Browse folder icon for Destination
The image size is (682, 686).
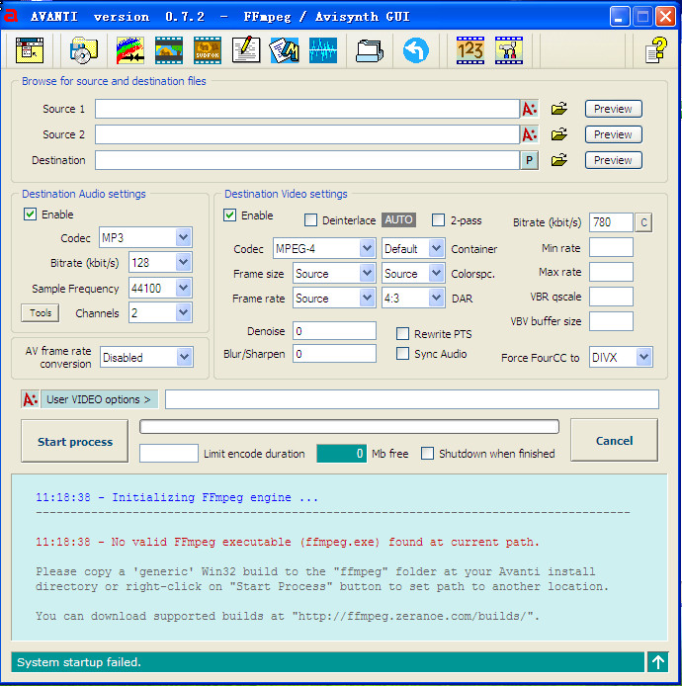pyautogui.click(x=558, y=160)
